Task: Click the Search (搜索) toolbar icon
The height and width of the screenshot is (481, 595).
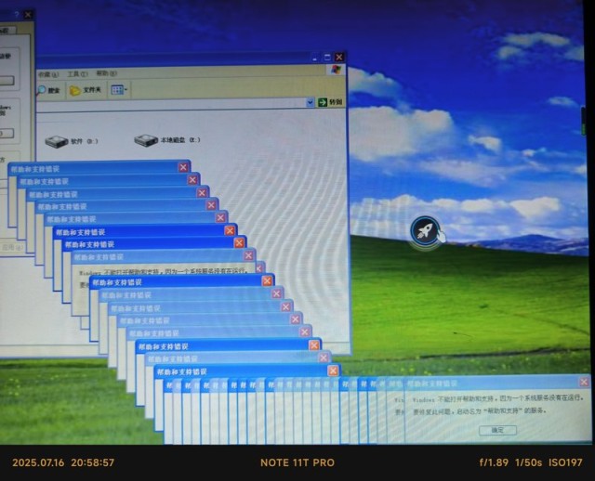Action: [48, 90]
